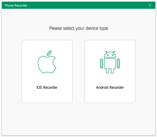Click the 'Please select your device type' heading
Viewport: 157px width, 137px height.
pos(78,28)
